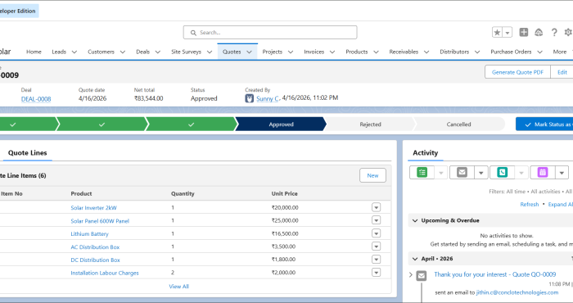The height and width of the screenshot is (303, 573).
Task: Open the New Event dropdown arrow
Action: click(562, 173)
